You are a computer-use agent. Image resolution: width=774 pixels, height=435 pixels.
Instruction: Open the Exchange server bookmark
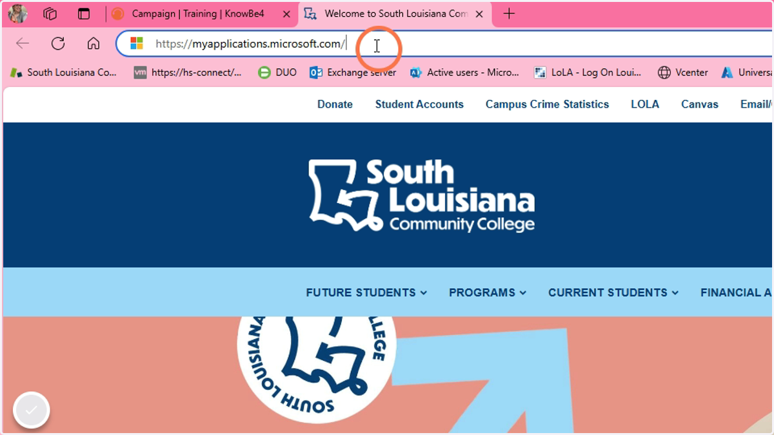tap(353, 73)
